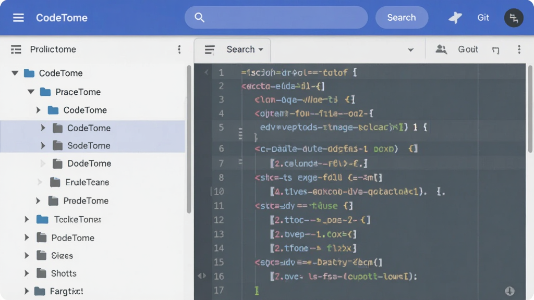Open the Search tab dropdown
Screen dimensions: 534x300
pos(261,49)
